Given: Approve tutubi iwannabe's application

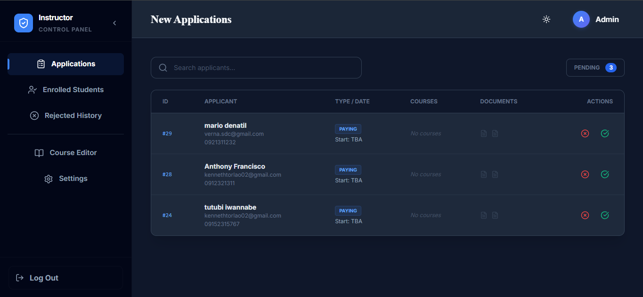Looking at the screenshot, I should (x=605, y=215).
